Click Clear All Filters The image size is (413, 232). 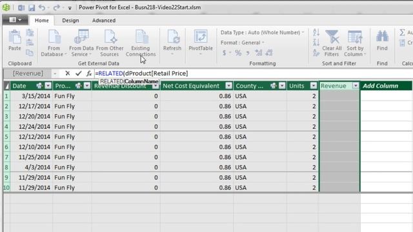pyautogui.click(x=332, y=43)
